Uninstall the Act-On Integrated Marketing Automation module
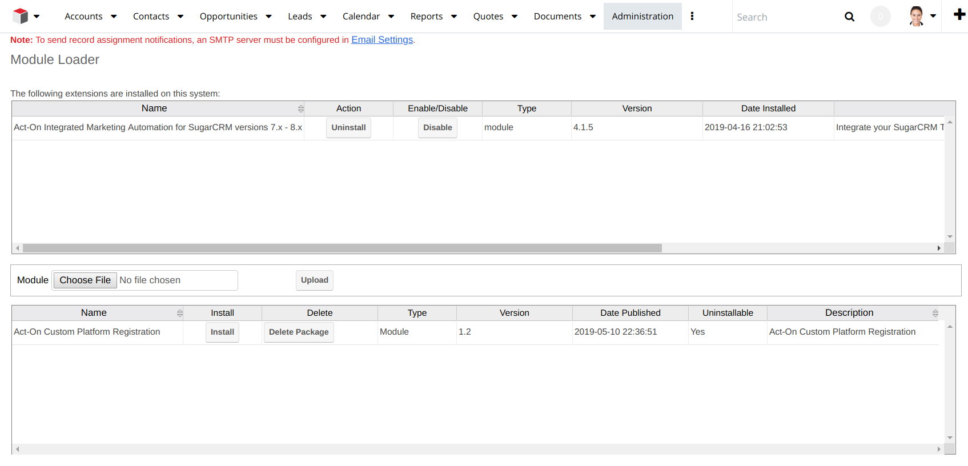This screenshot has height=466, width=968. pyautogui.click(x=348, y=127)
